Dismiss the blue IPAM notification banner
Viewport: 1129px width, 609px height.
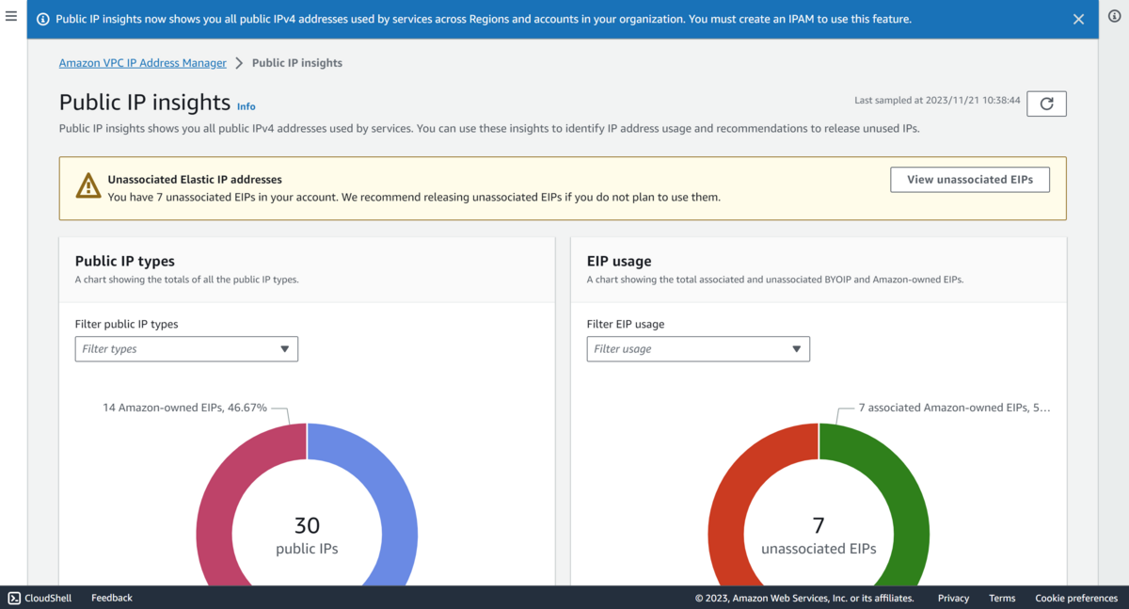pos(1079,19)
